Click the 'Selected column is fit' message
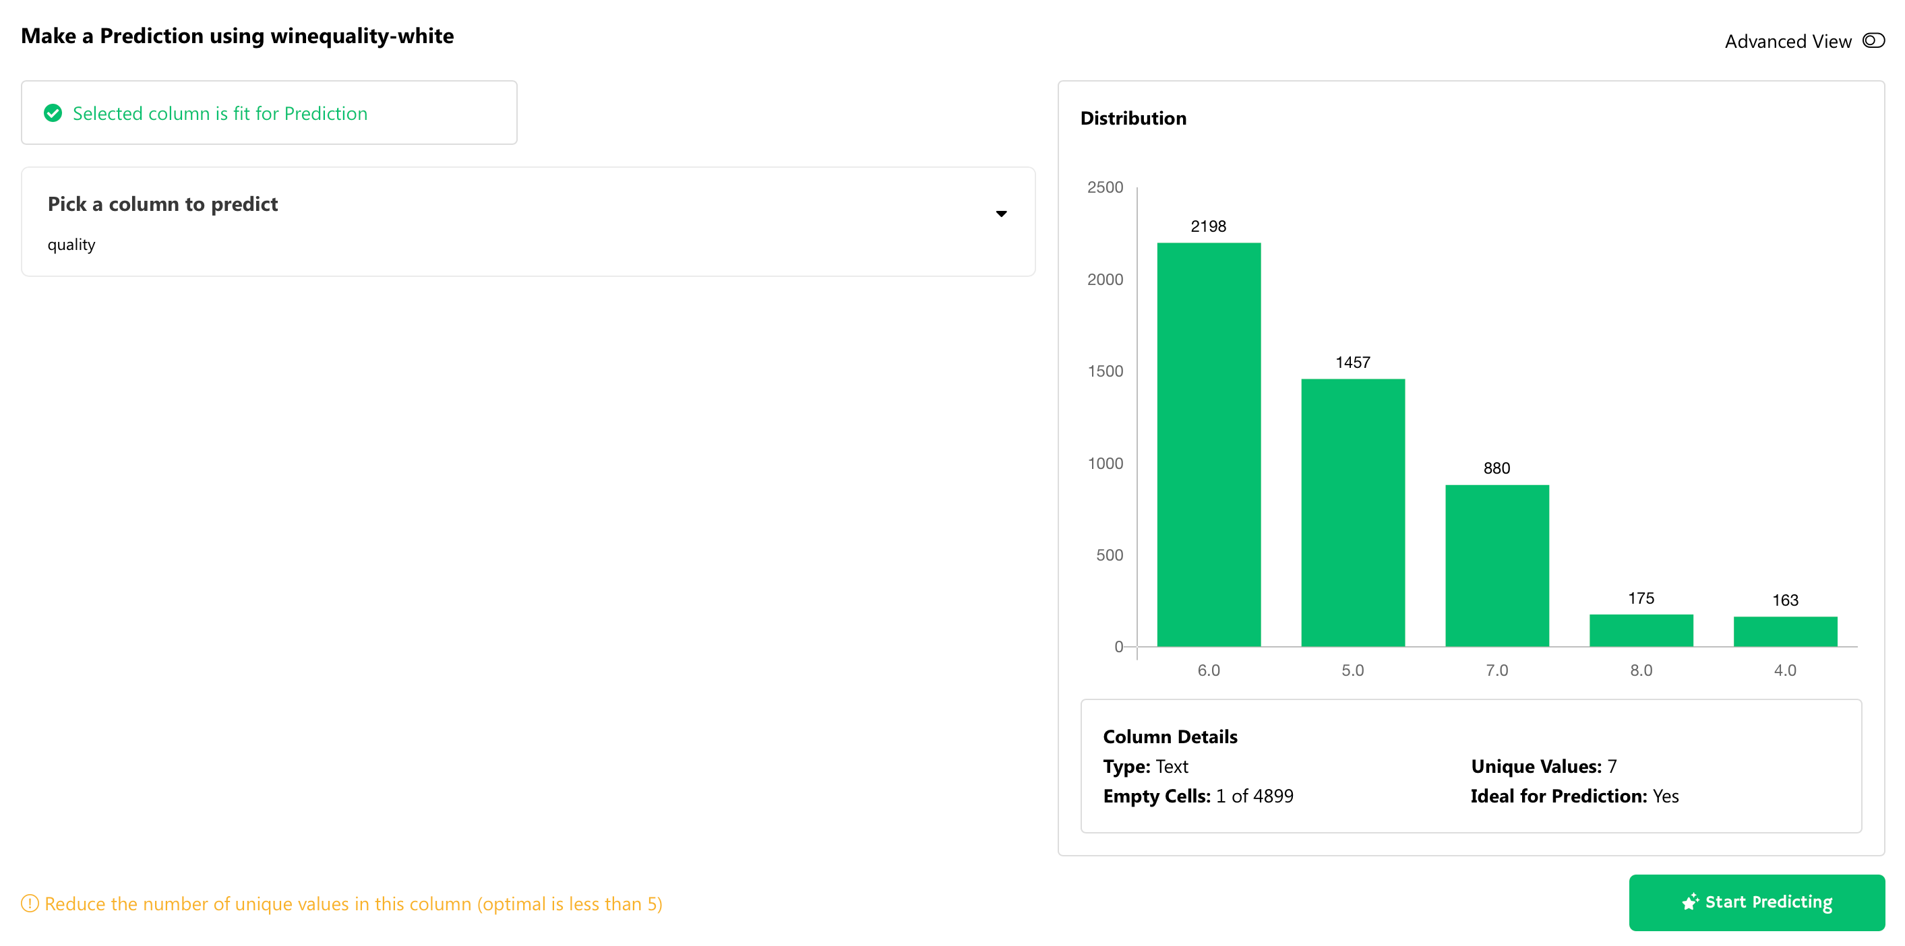Viewport: 1905px width, 946px height. 220,113
